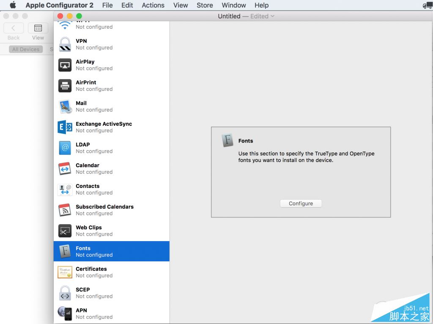The image size is (433, 324).
Task: Open the Subscribed Calendars icon
Action: pos(65,210)
